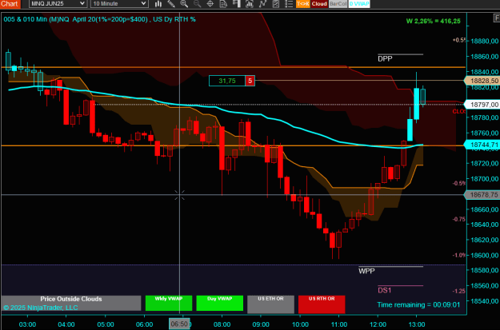Image resolution: width=500 pixels, height=330 pixels.
Task: Click the © 2025 NinjaTrader, LLC text
Action: (x=41, y=308)
